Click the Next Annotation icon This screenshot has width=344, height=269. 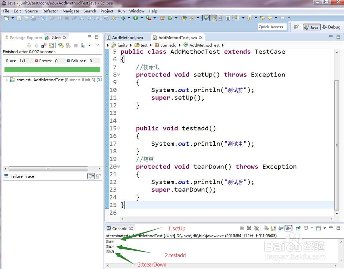tap(236, 18)
